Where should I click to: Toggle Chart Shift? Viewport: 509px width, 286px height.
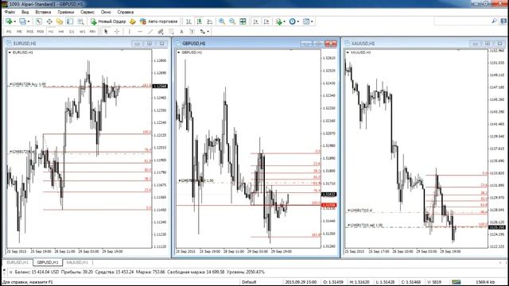(x=266, y=21)
